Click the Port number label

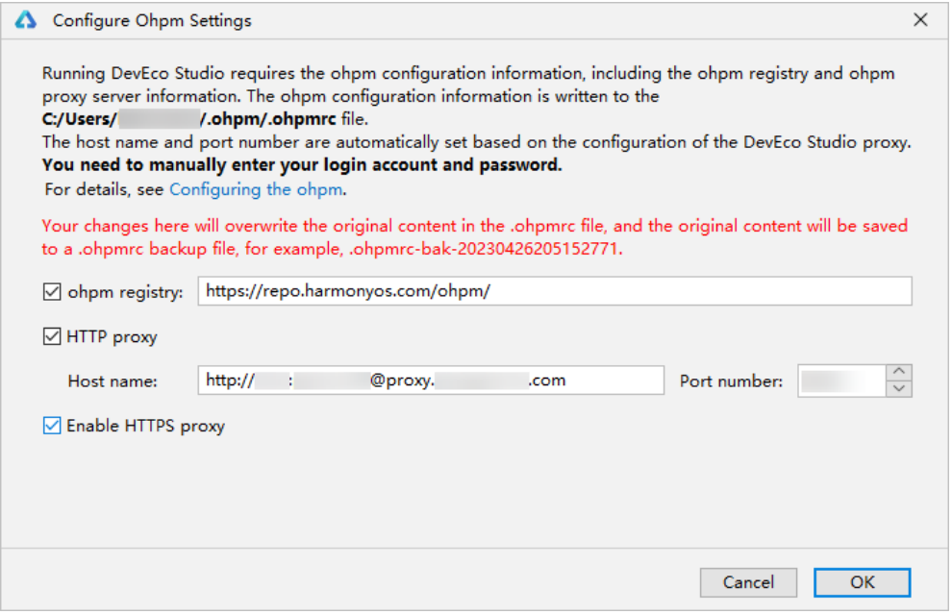click(731, 381)
